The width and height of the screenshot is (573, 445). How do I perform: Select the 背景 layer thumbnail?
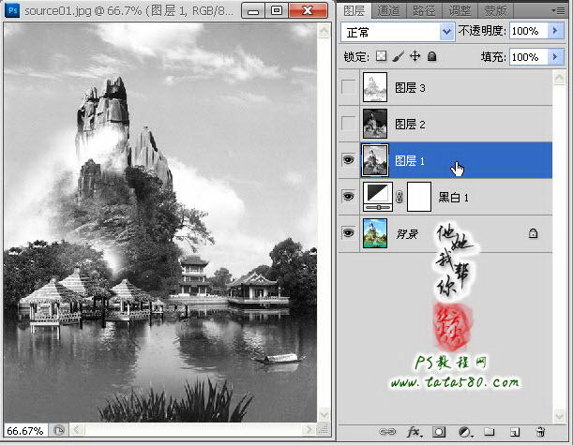375,233
